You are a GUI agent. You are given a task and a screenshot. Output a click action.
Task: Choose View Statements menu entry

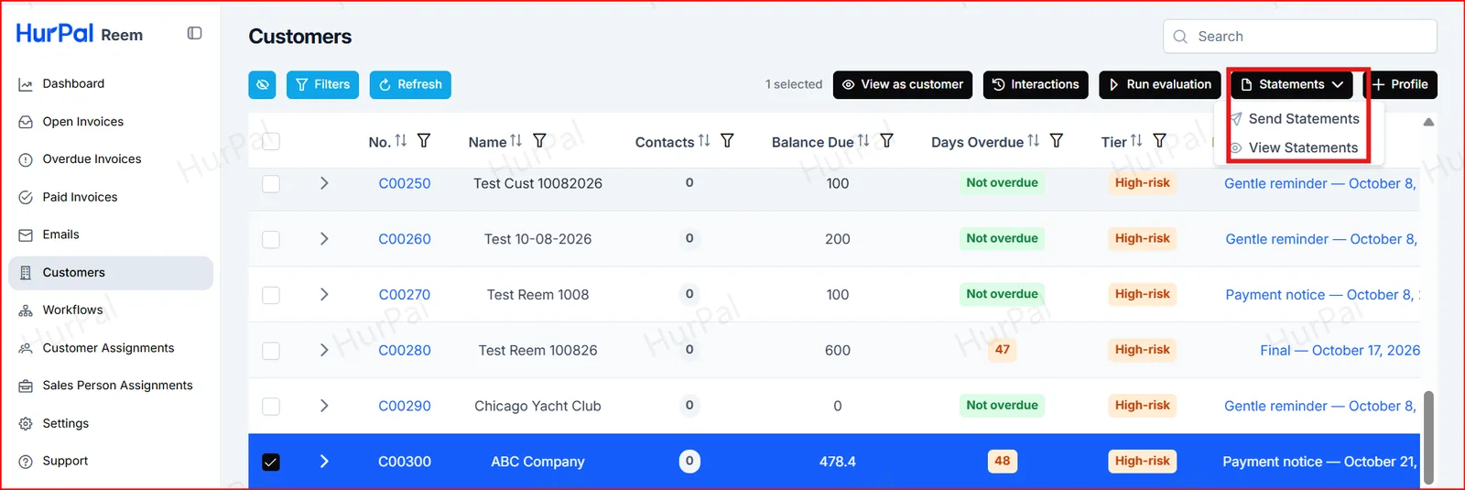click(x=1295, y=147)
